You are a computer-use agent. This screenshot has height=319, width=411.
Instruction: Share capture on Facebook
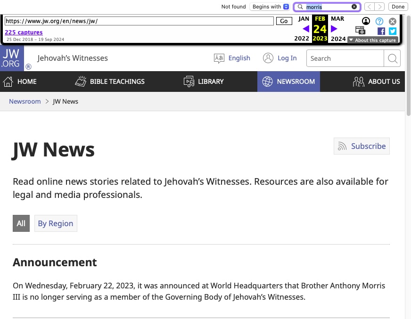pos(381,31)
